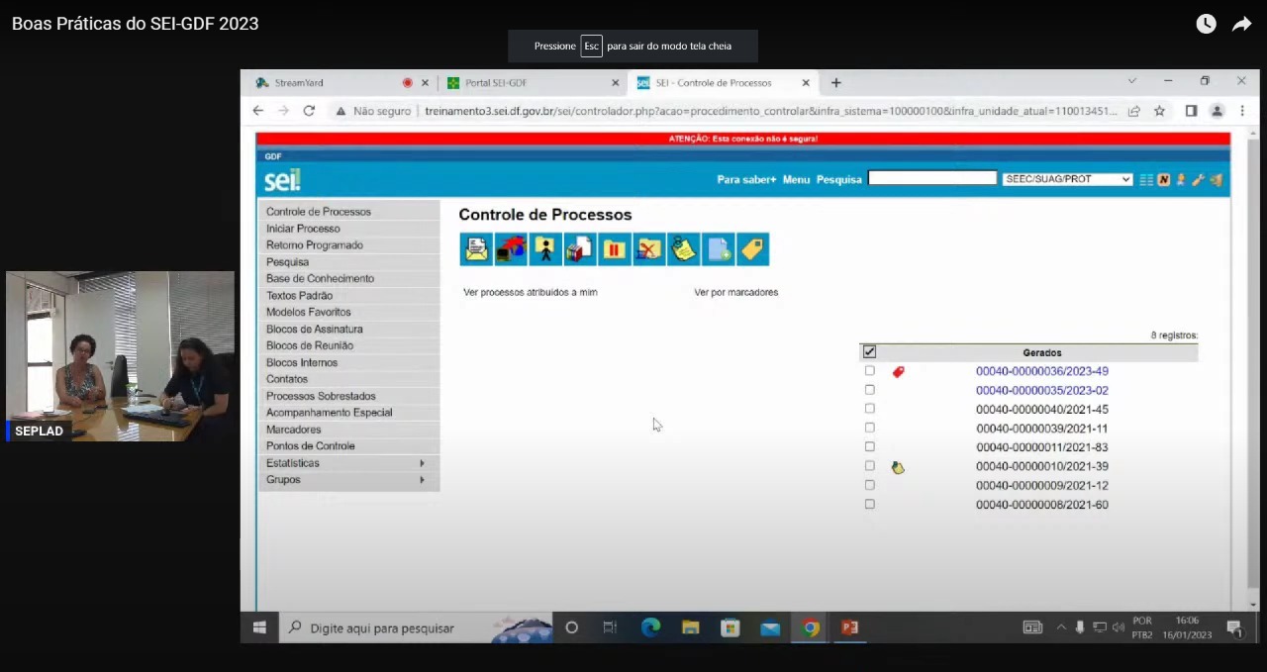Click the Atribuição de Processos person-folder icon
The image size is (1267, 672).
click(545, 249)
